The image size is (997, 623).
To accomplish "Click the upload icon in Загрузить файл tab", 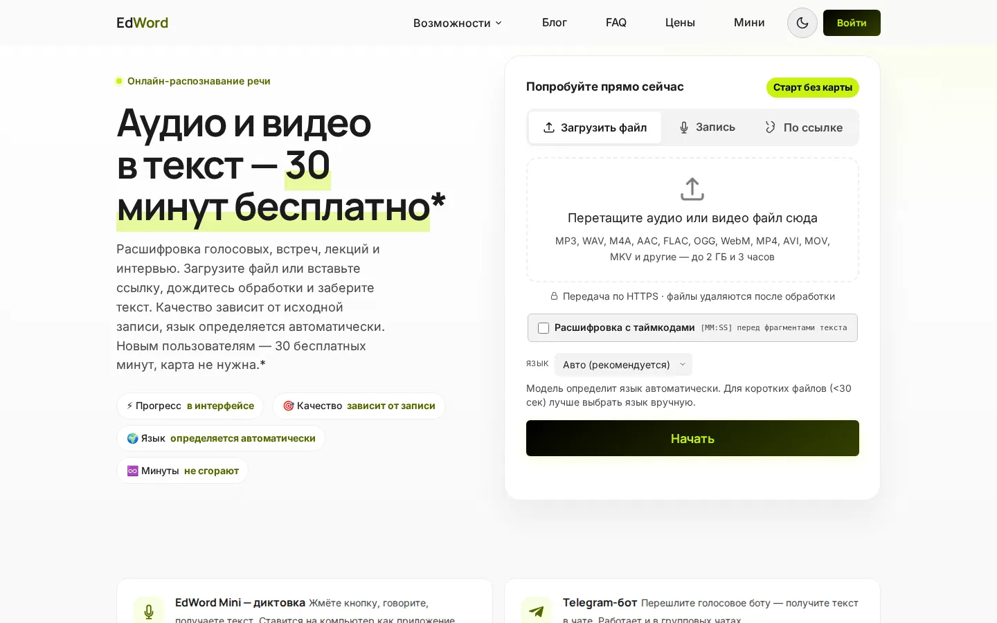I will click(x=549, y=127).
